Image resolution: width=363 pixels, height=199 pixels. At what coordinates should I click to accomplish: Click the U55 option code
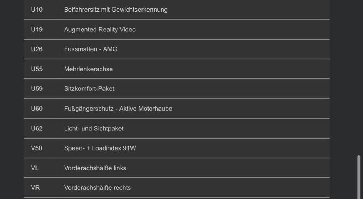[x=37, y=69]
